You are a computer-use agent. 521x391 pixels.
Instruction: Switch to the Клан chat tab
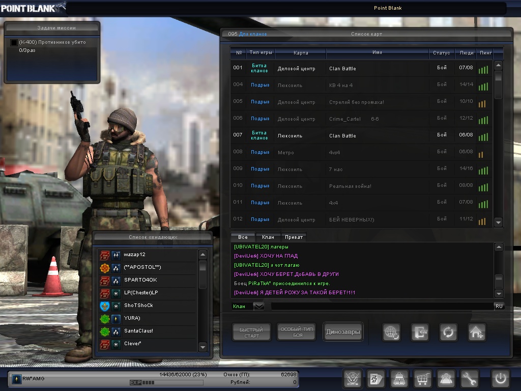click(268, 237)
